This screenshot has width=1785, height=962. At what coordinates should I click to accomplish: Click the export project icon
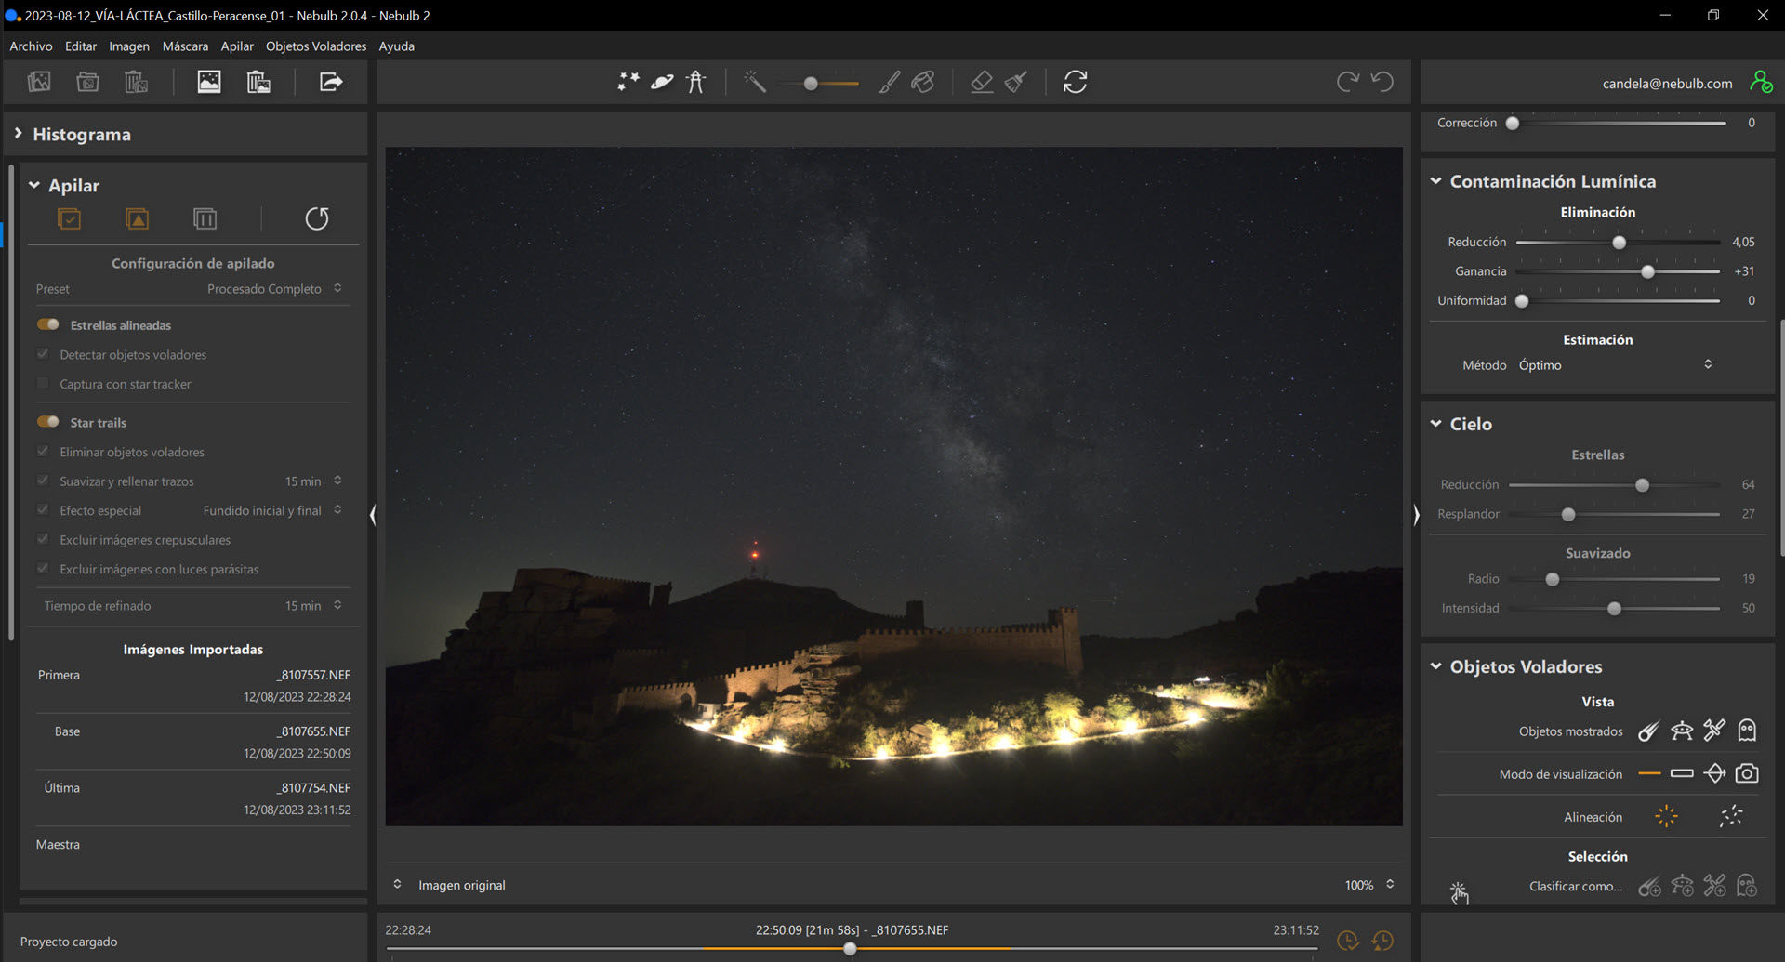[331, 83]
